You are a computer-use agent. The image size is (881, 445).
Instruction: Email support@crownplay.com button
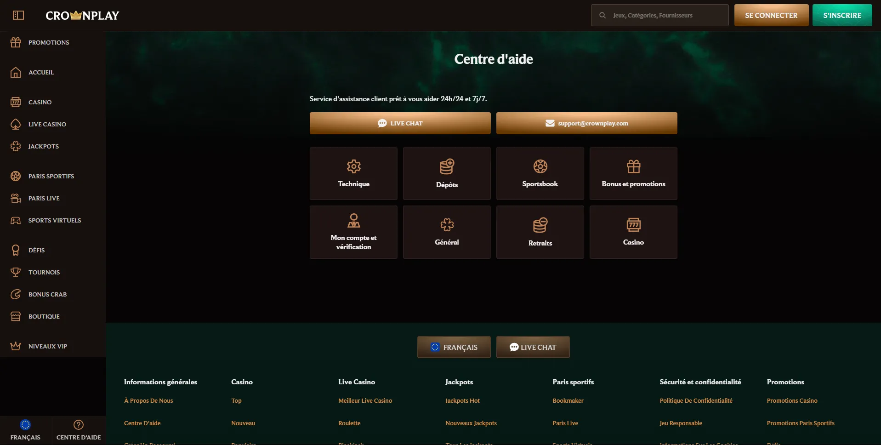click(x=587, y=123)
